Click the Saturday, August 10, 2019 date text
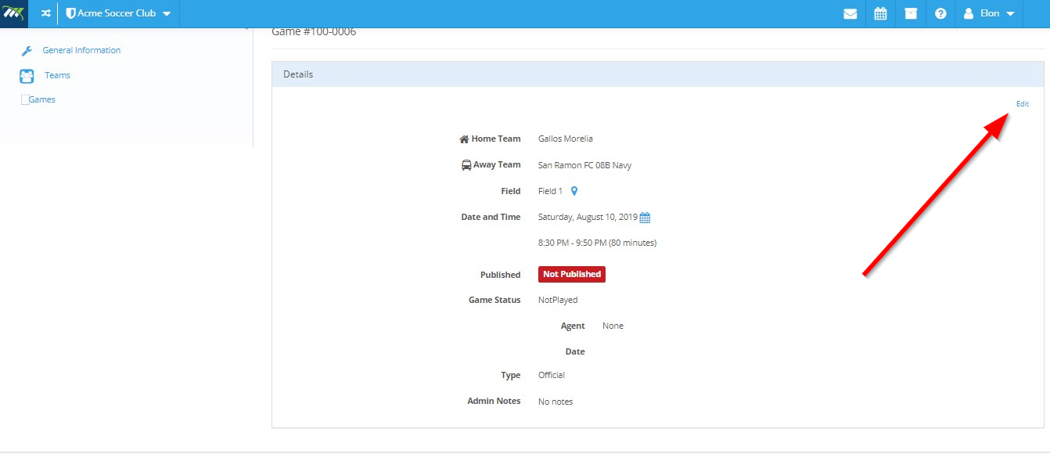 coord(588,217)
